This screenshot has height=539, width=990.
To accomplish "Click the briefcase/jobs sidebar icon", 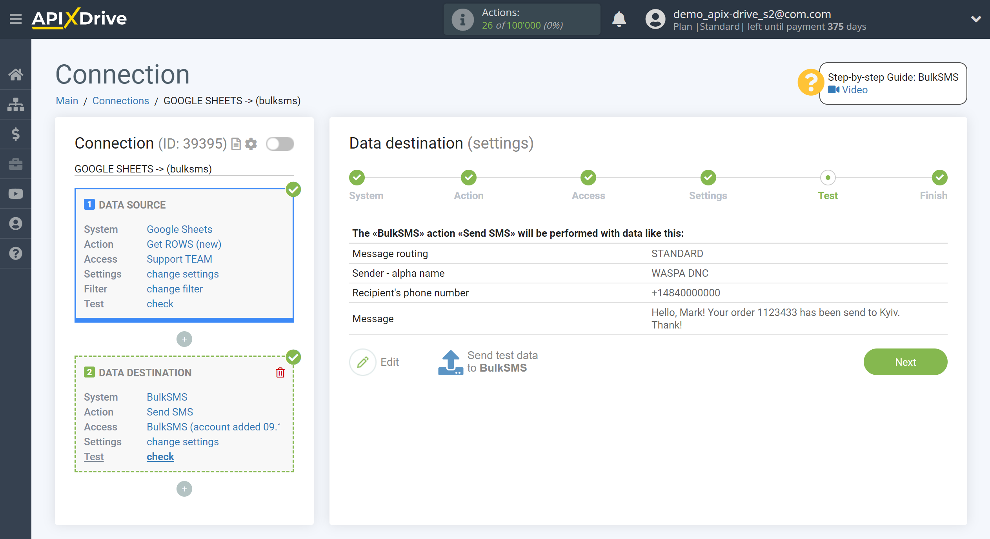I will [x=16, y=164].
